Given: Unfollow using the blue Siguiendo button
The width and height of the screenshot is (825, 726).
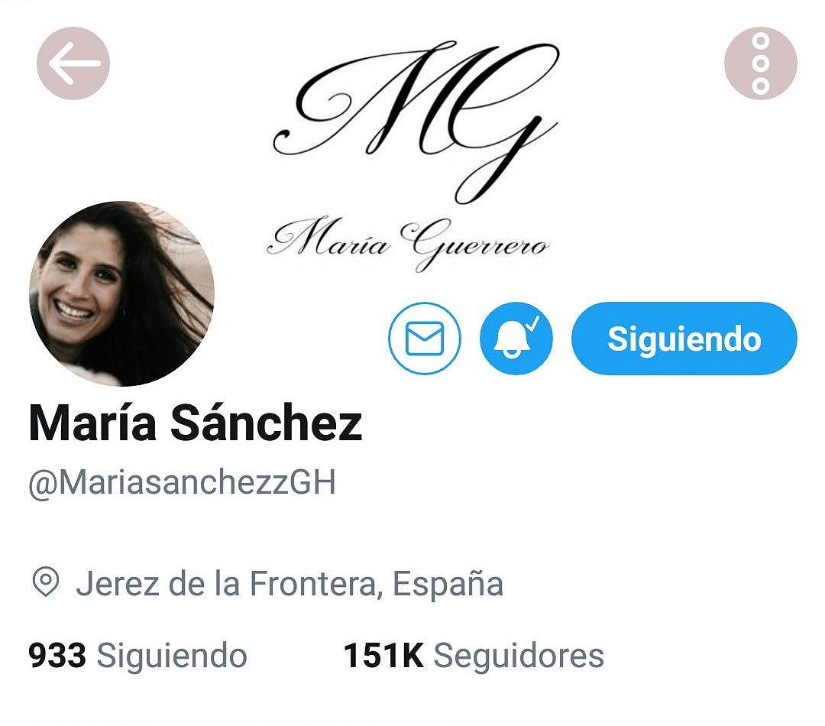Looking at the screenshot, I should 684,339.
